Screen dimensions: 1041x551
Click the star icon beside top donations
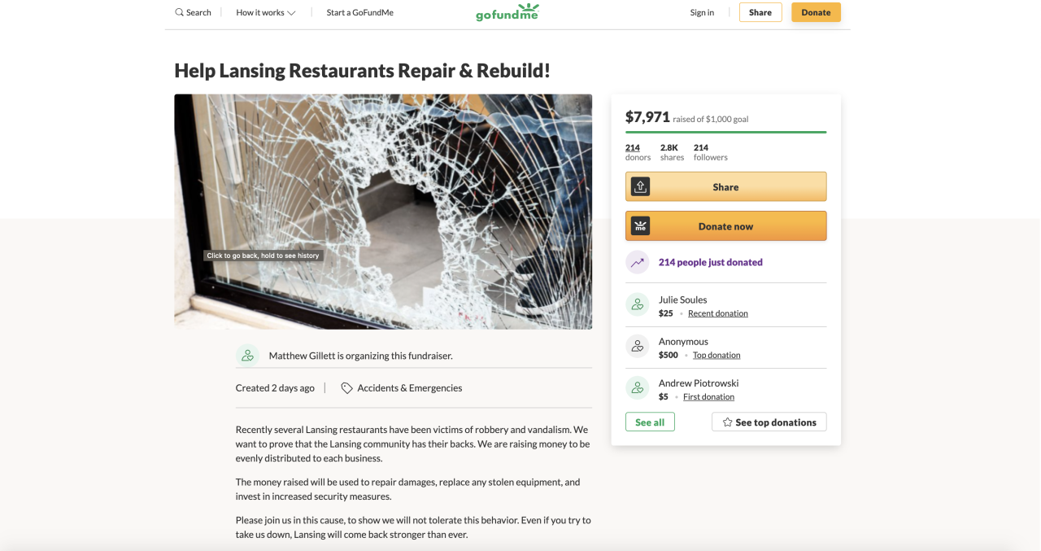[727, 422]
